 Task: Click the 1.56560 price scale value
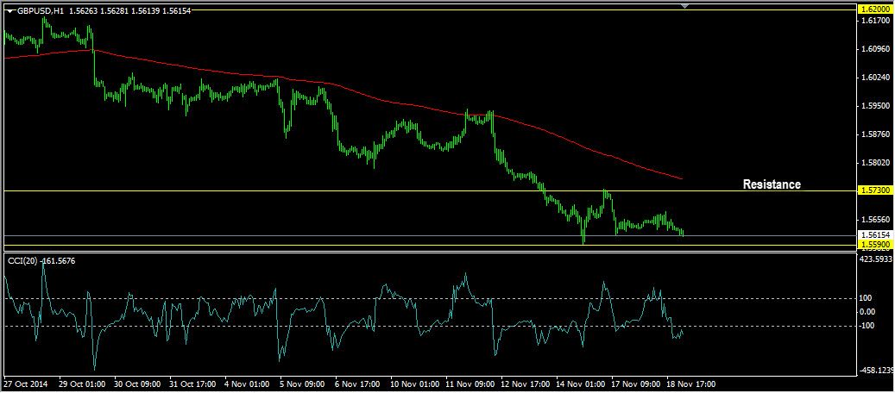click(x=876, y=220)
